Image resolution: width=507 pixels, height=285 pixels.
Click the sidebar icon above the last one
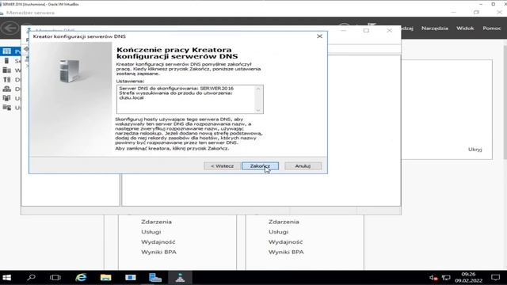coord(7,98)
